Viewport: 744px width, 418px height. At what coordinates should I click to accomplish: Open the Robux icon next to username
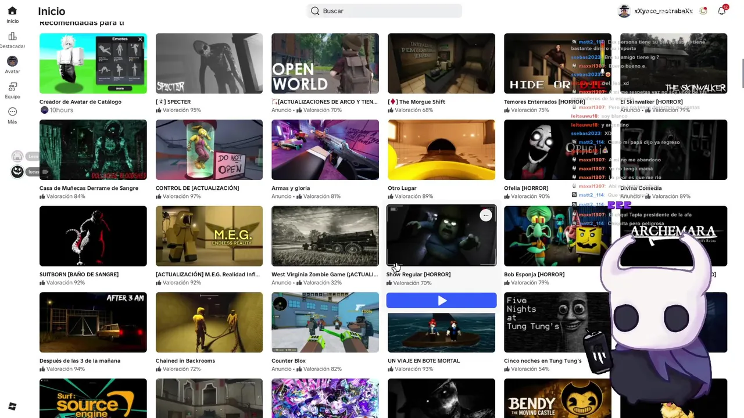(703, 10)
